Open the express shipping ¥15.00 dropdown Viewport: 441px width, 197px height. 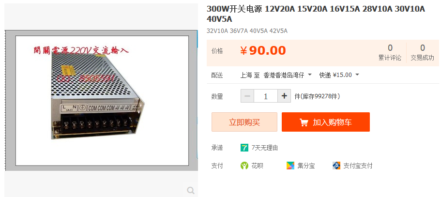[x=357, y=75]
